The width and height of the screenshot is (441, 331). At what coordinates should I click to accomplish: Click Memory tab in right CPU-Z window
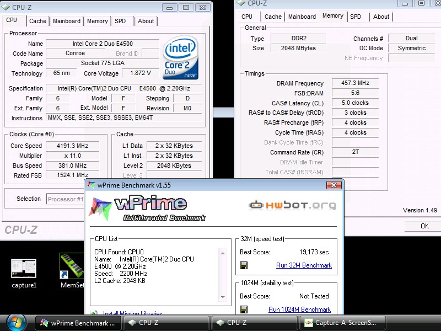tap(333, 16)
